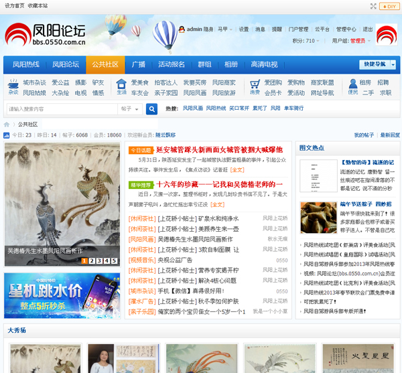Click the 设置 link in user bar
Image resolution: width=402 pixels, height=373 pixels.
244,29
